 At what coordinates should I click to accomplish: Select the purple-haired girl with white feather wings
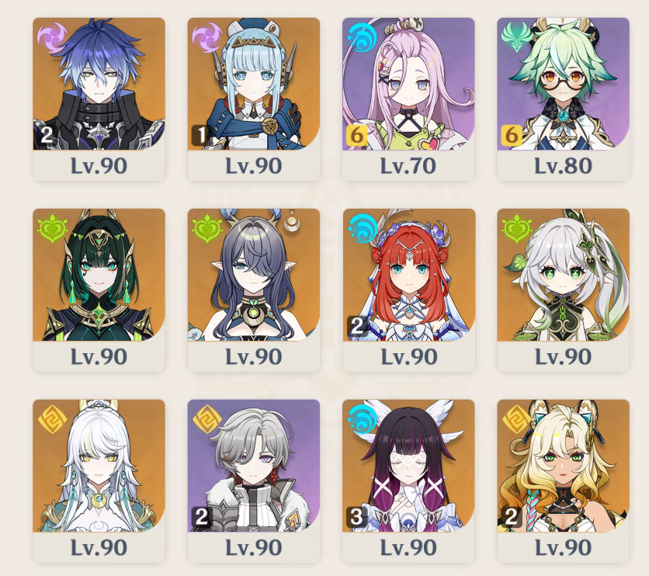pos(409,466)
